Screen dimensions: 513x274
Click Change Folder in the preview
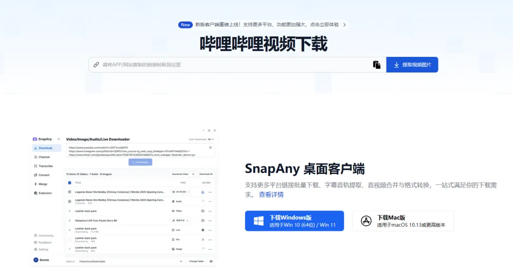pyautogui.click(x=196, y=261)
